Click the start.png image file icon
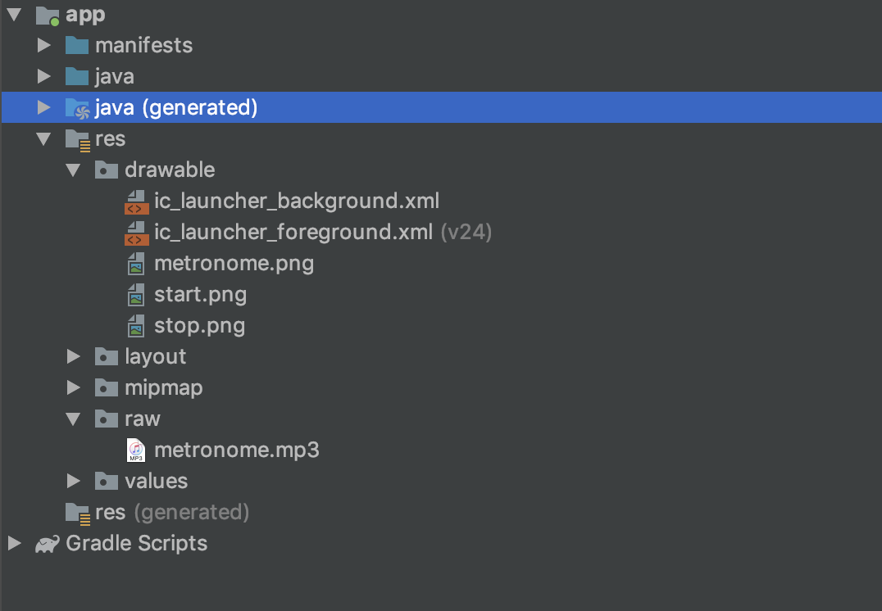The width and height of the screenshot is (882, 611). pyautogui.click(x=136, y=294)
